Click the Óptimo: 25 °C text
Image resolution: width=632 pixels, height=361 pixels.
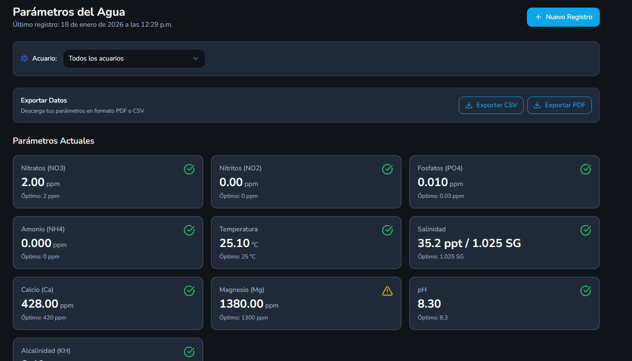tap(238, 257)
